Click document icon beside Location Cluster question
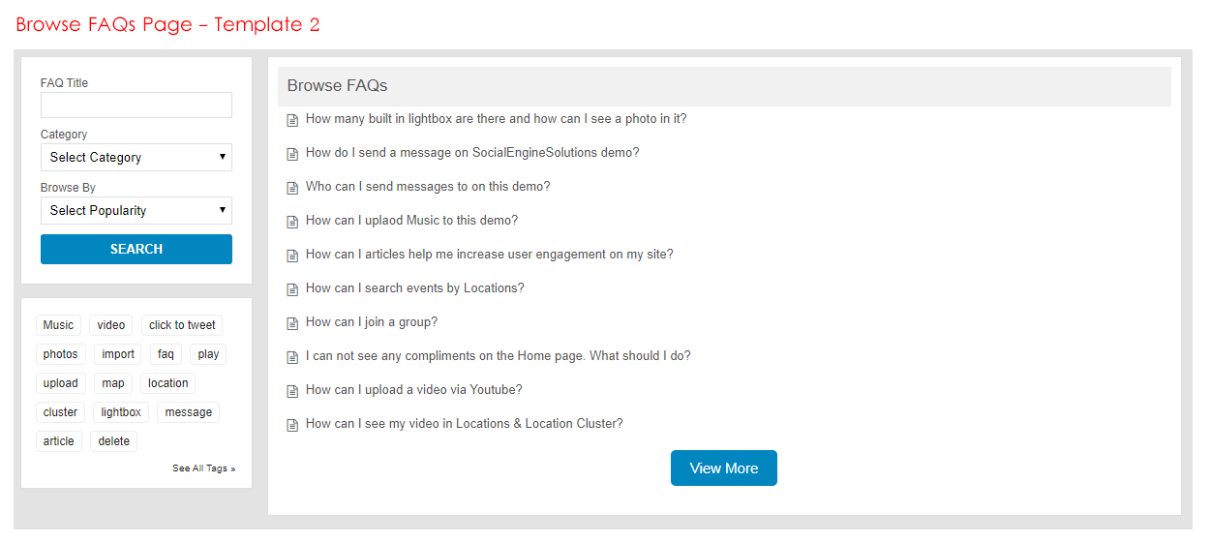1210x543 pixels. point(292,425)
